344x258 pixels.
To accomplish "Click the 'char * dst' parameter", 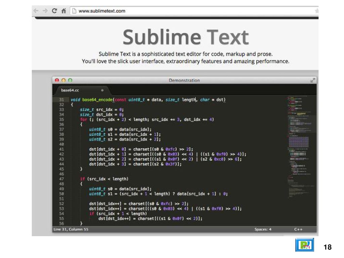I will pyautogui.click(x=212, y=99).
